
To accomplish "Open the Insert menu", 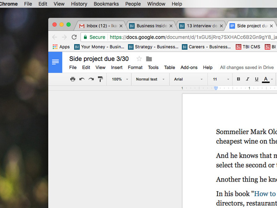I will (117, 67).
